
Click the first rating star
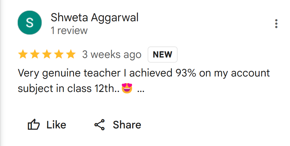click(x=23, y=55)
